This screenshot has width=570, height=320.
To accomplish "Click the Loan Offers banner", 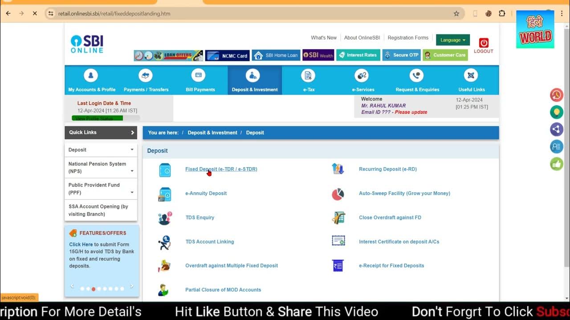I will tap(168, 56).
